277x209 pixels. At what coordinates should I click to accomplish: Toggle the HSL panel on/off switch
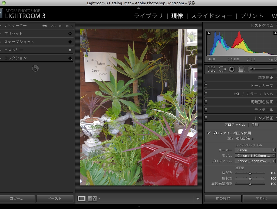[206, 94]
